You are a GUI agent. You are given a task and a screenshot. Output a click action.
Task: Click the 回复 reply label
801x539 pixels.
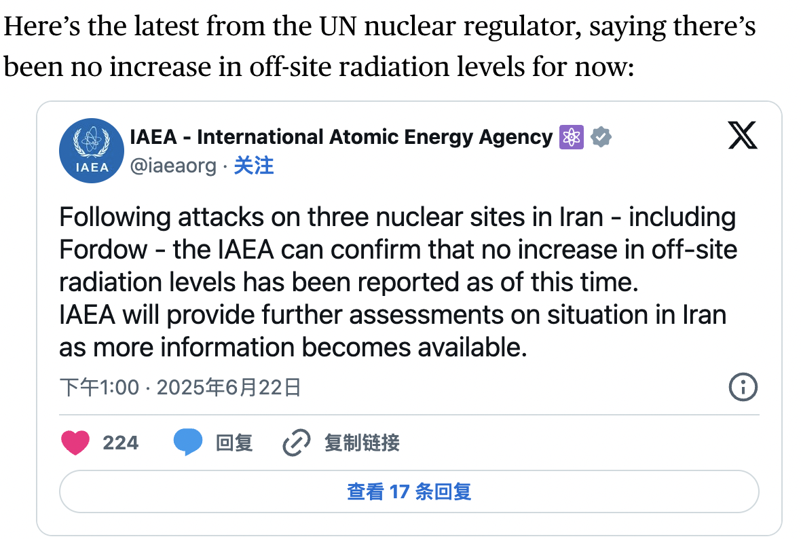(234, 443)
